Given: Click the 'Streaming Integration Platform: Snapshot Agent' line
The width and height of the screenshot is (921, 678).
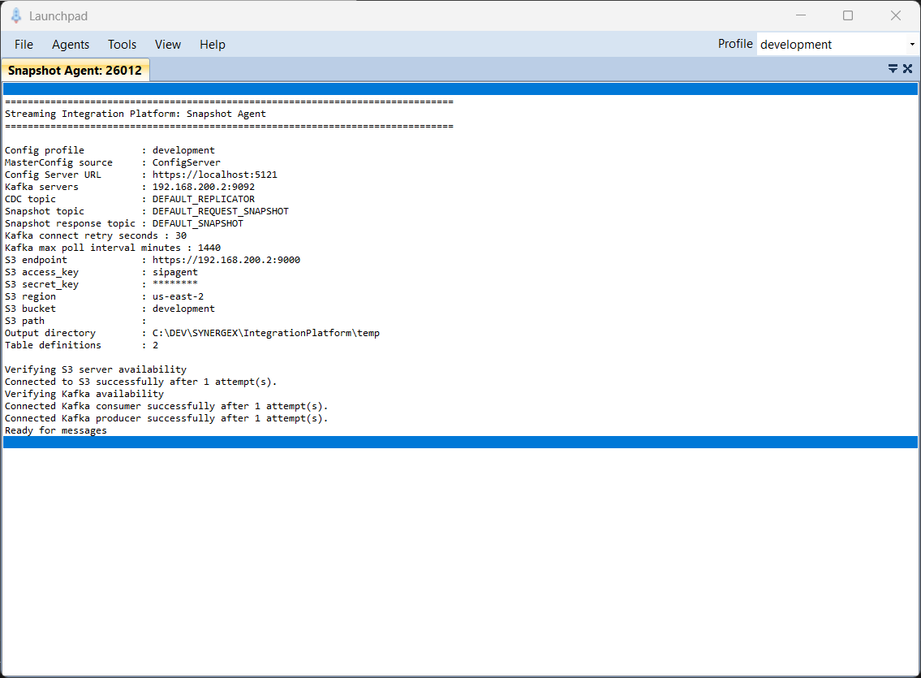Looking at the screenshot, I should click(x=135, y=114).
